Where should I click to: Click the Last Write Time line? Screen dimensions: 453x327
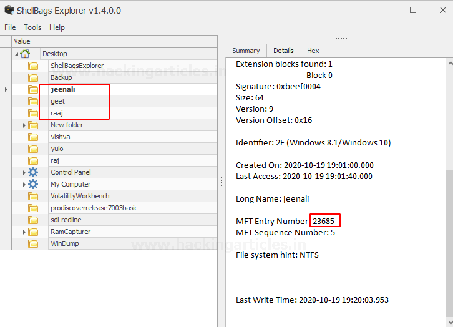313,300
